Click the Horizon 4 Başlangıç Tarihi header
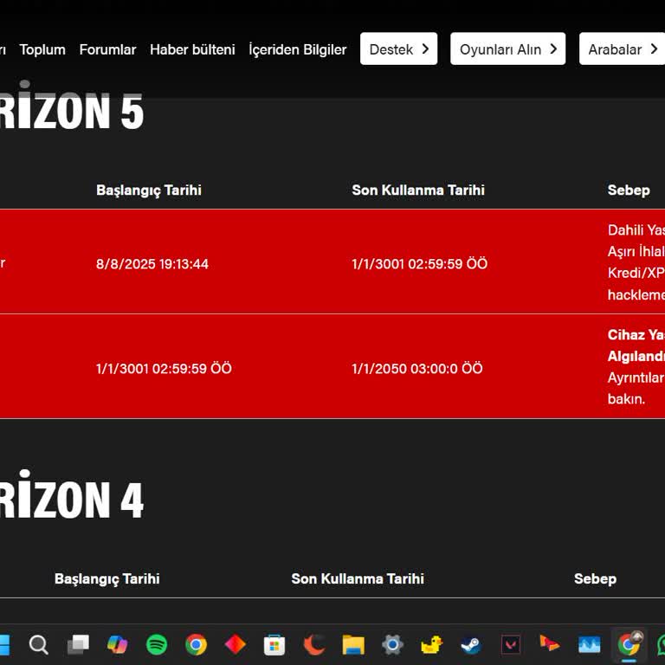Screen dimensions: 665x665 [107, 579]
